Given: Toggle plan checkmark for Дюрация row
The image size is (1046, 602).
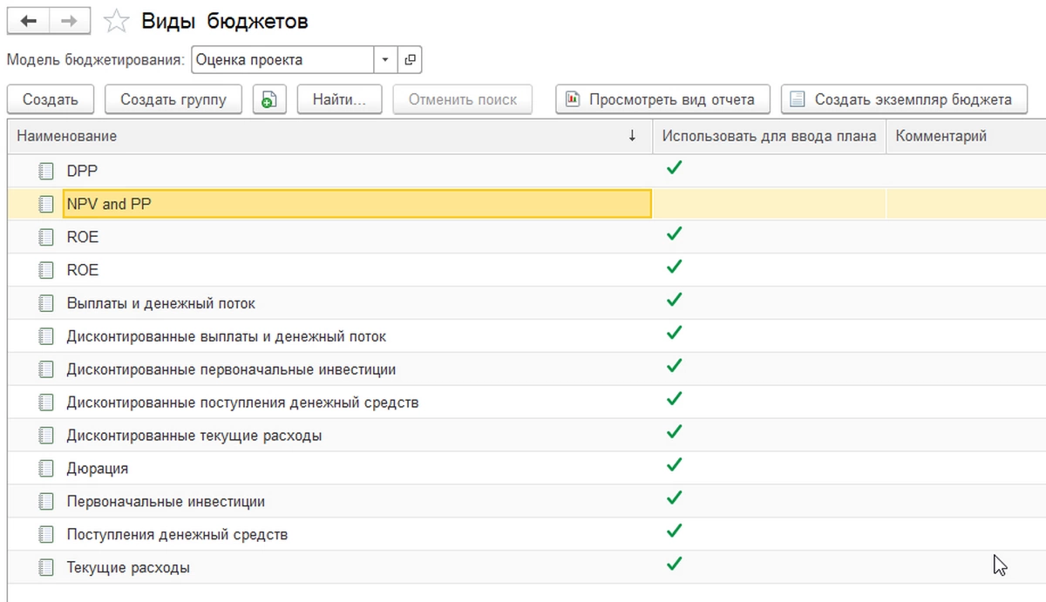Looking at the screenshot, I should pyautogui.click(x=673, y=465).
